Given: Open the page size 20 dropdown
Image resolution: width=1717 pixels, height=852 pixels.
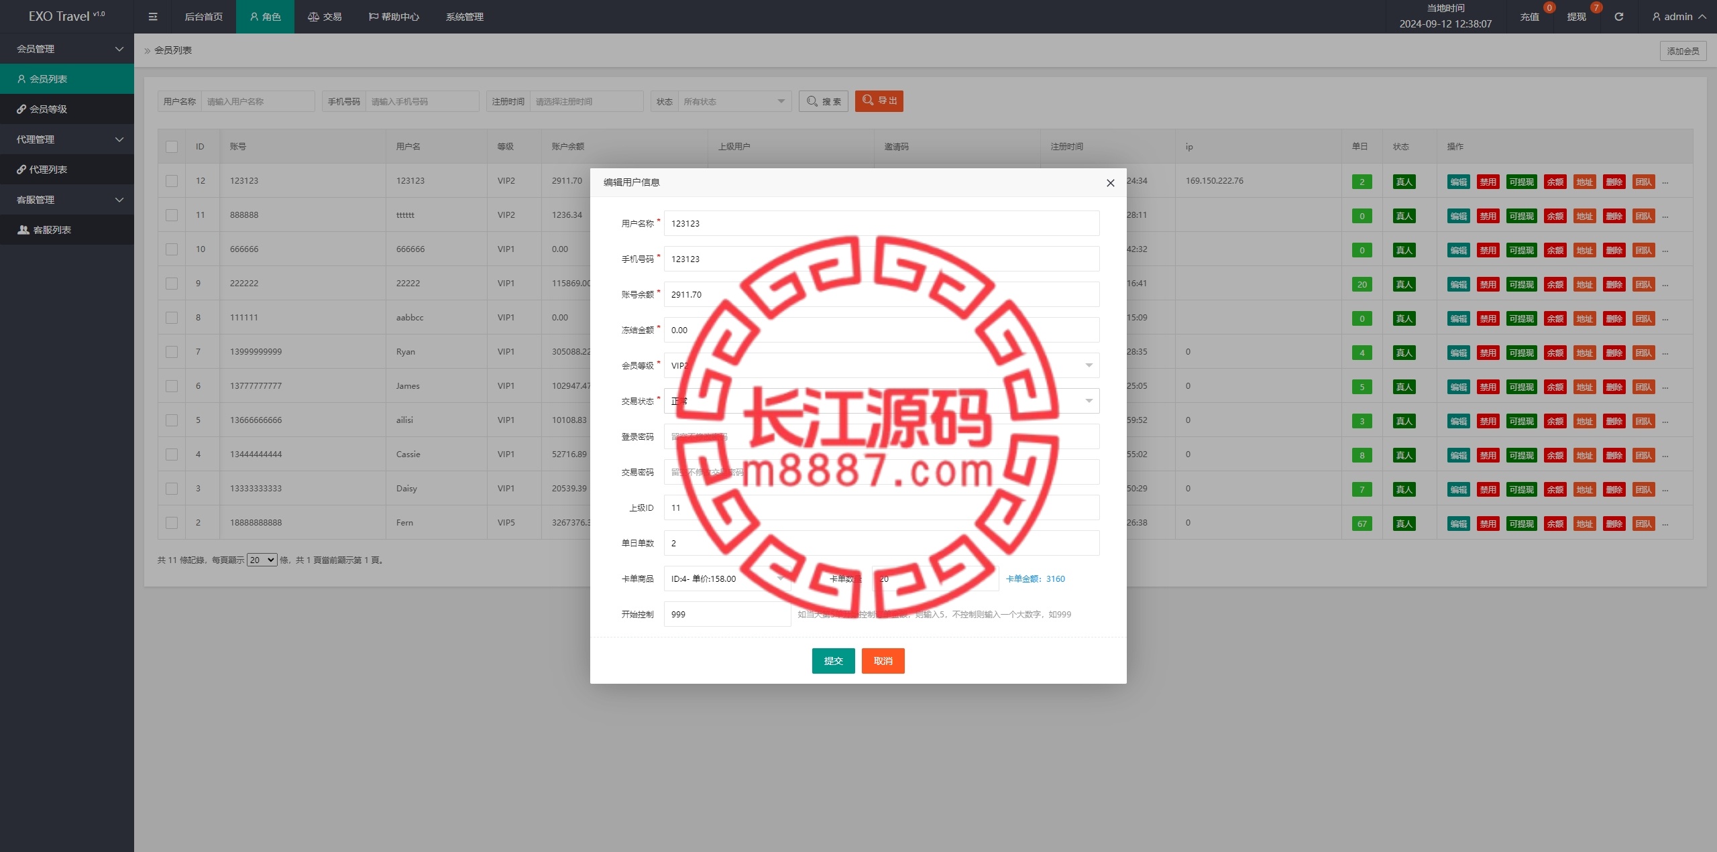Looking at the screenshot, I should (x=262, y=560).
